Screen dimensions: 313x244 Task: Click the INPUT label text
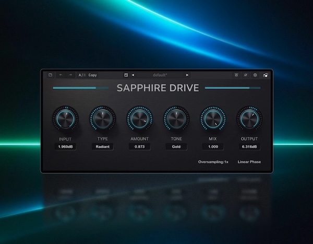(65, 139)
